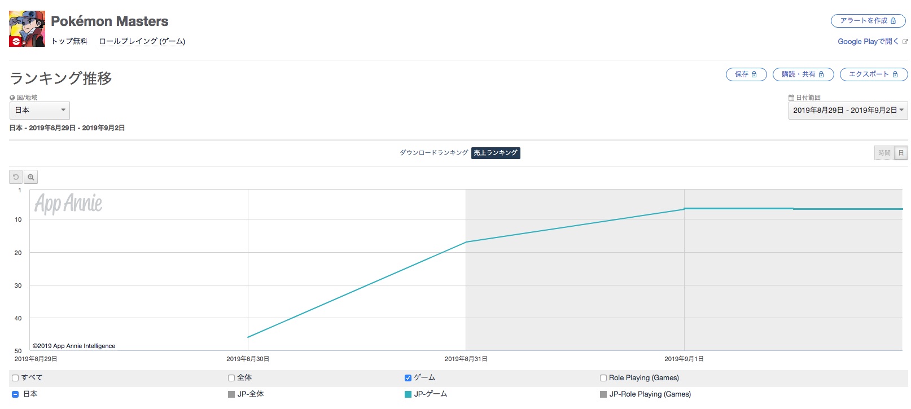Open Google Playで開く link
The width and height of the screenshot is (911, 409).
pyautogui.click(x=868, y=42)
